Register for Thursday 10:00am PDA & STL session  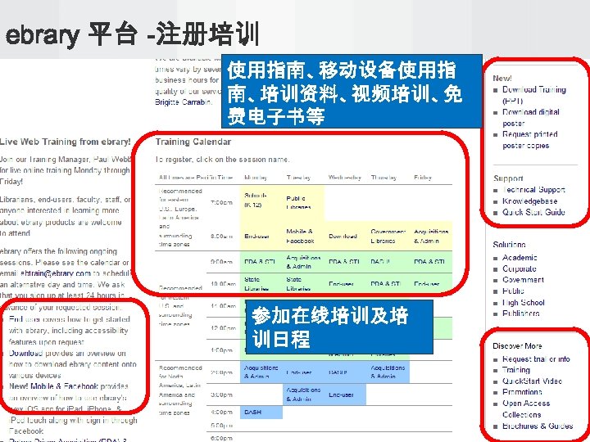click(386, 284)
